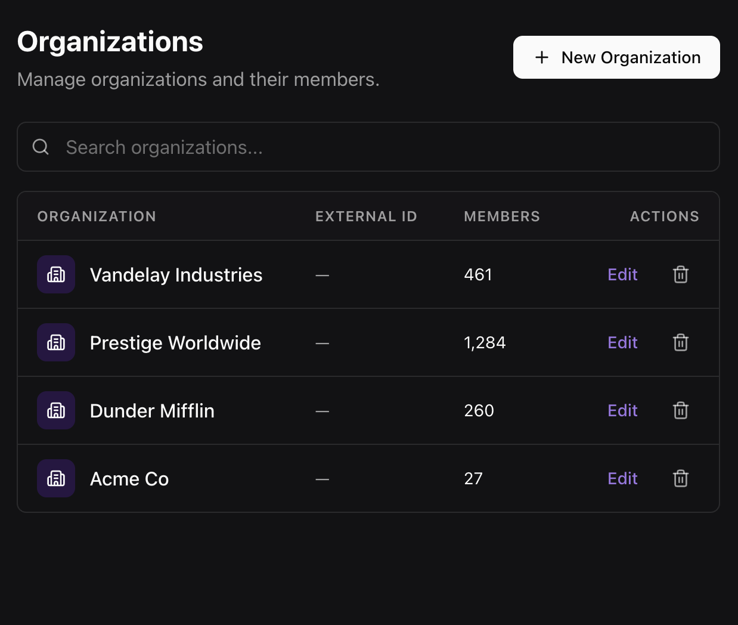Open Edit for Dunder Mifflin

click(x=622, y=410)
